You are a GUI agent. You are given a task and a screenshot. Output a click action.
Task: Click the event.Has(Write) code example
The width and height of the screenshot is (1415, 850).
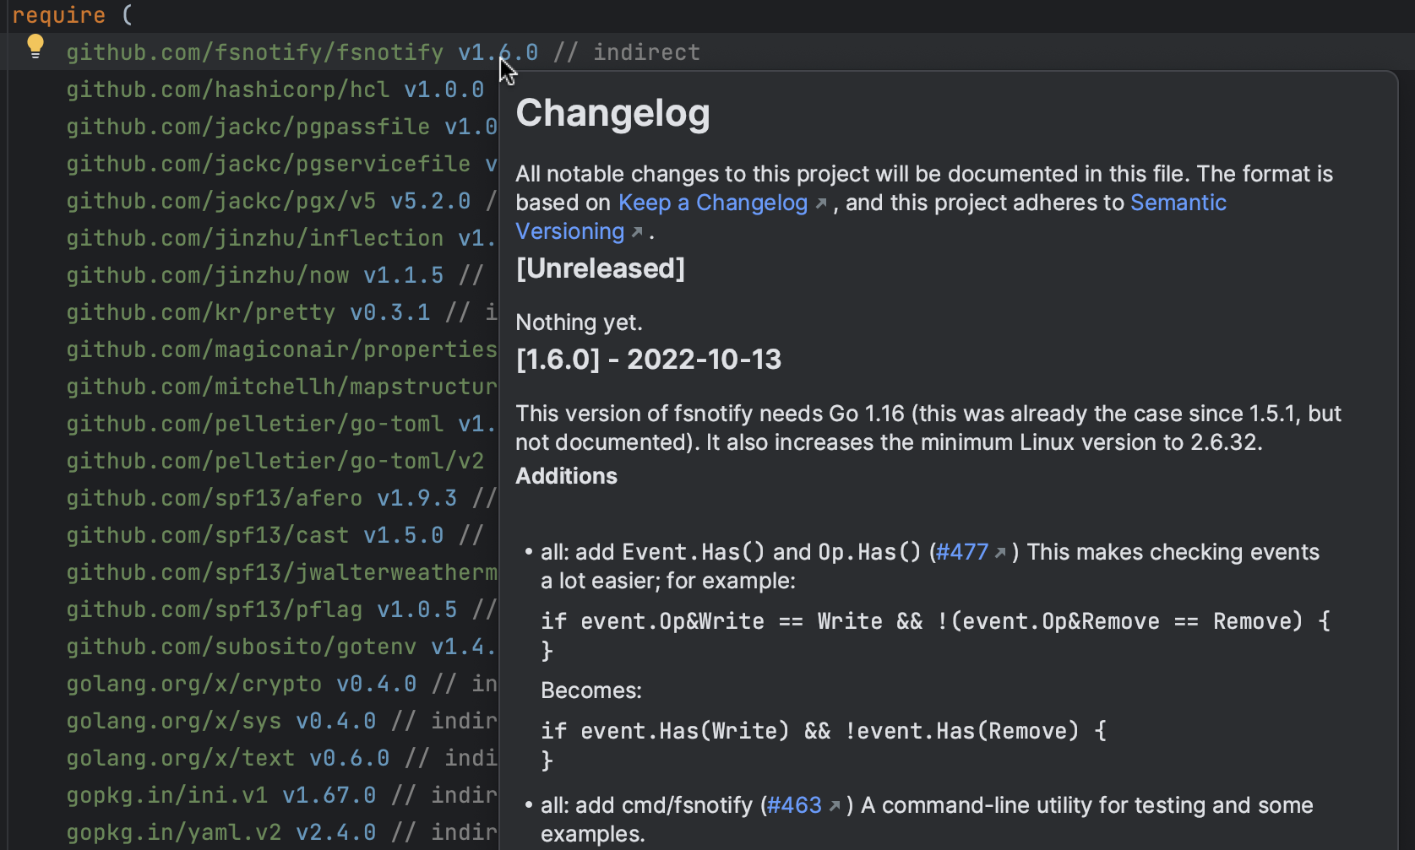click(x=824, y=745)
